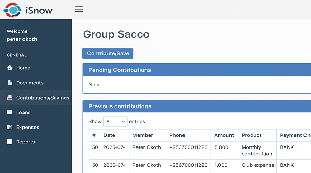Click the Previous contributions panel header
The width and height of the screenshot is (311, 173).
point(120,106)
